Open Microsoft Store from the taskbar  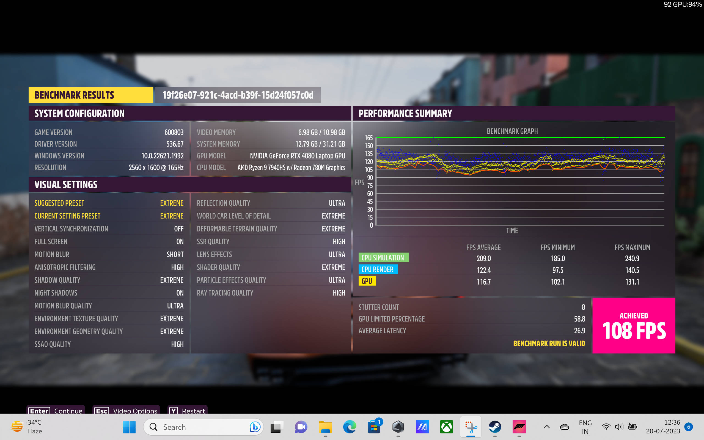coord(374,427)
